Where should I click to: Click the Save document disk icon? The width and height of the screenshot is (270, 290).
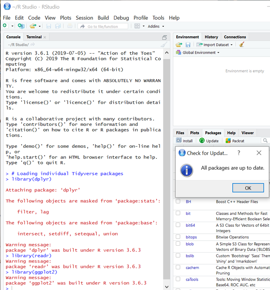(x=49, y=26)
